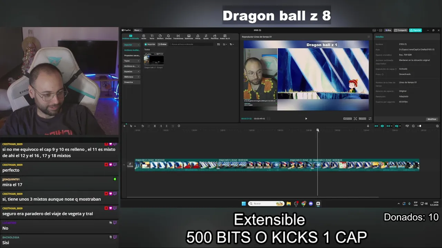The image size is (442, 248).
Task: Open the Stickers panel
Action: tap(160, 37)
